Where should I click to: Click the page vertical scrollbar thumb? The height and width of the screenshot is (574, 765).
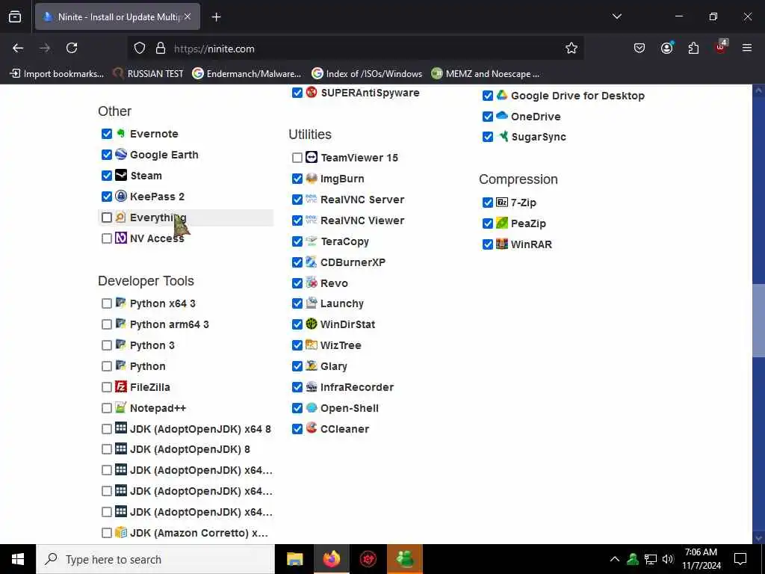click(758, 320)
